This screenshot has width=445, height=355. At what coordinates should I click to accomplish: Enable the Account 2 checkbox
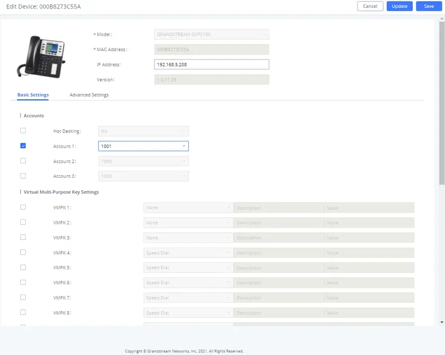click(23, 161)
